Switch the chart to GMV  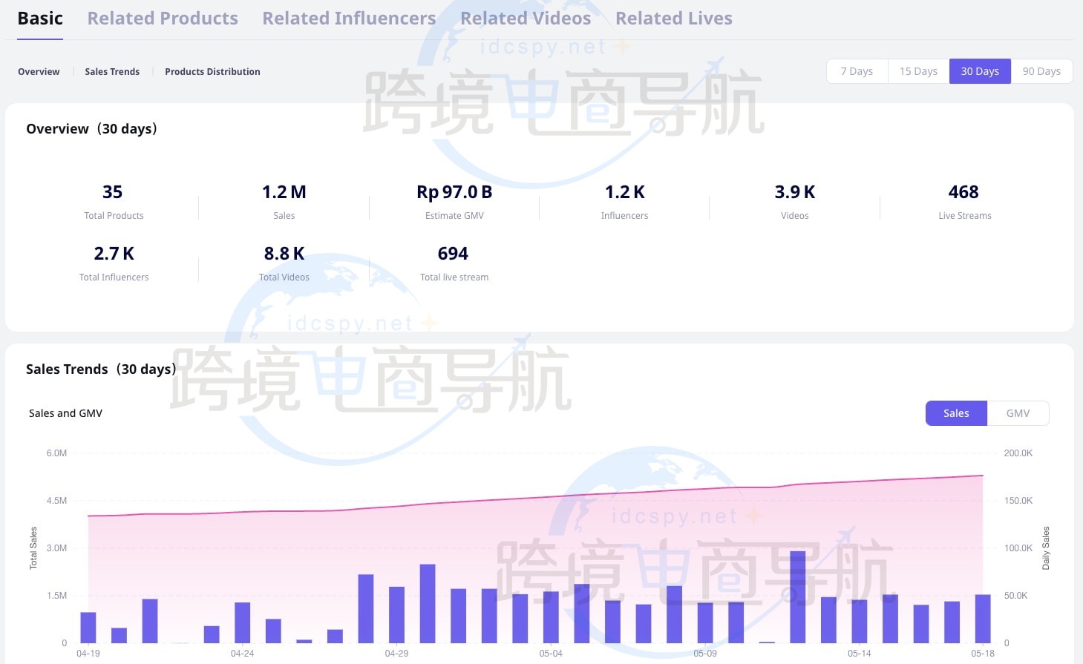pos(1018,413)
